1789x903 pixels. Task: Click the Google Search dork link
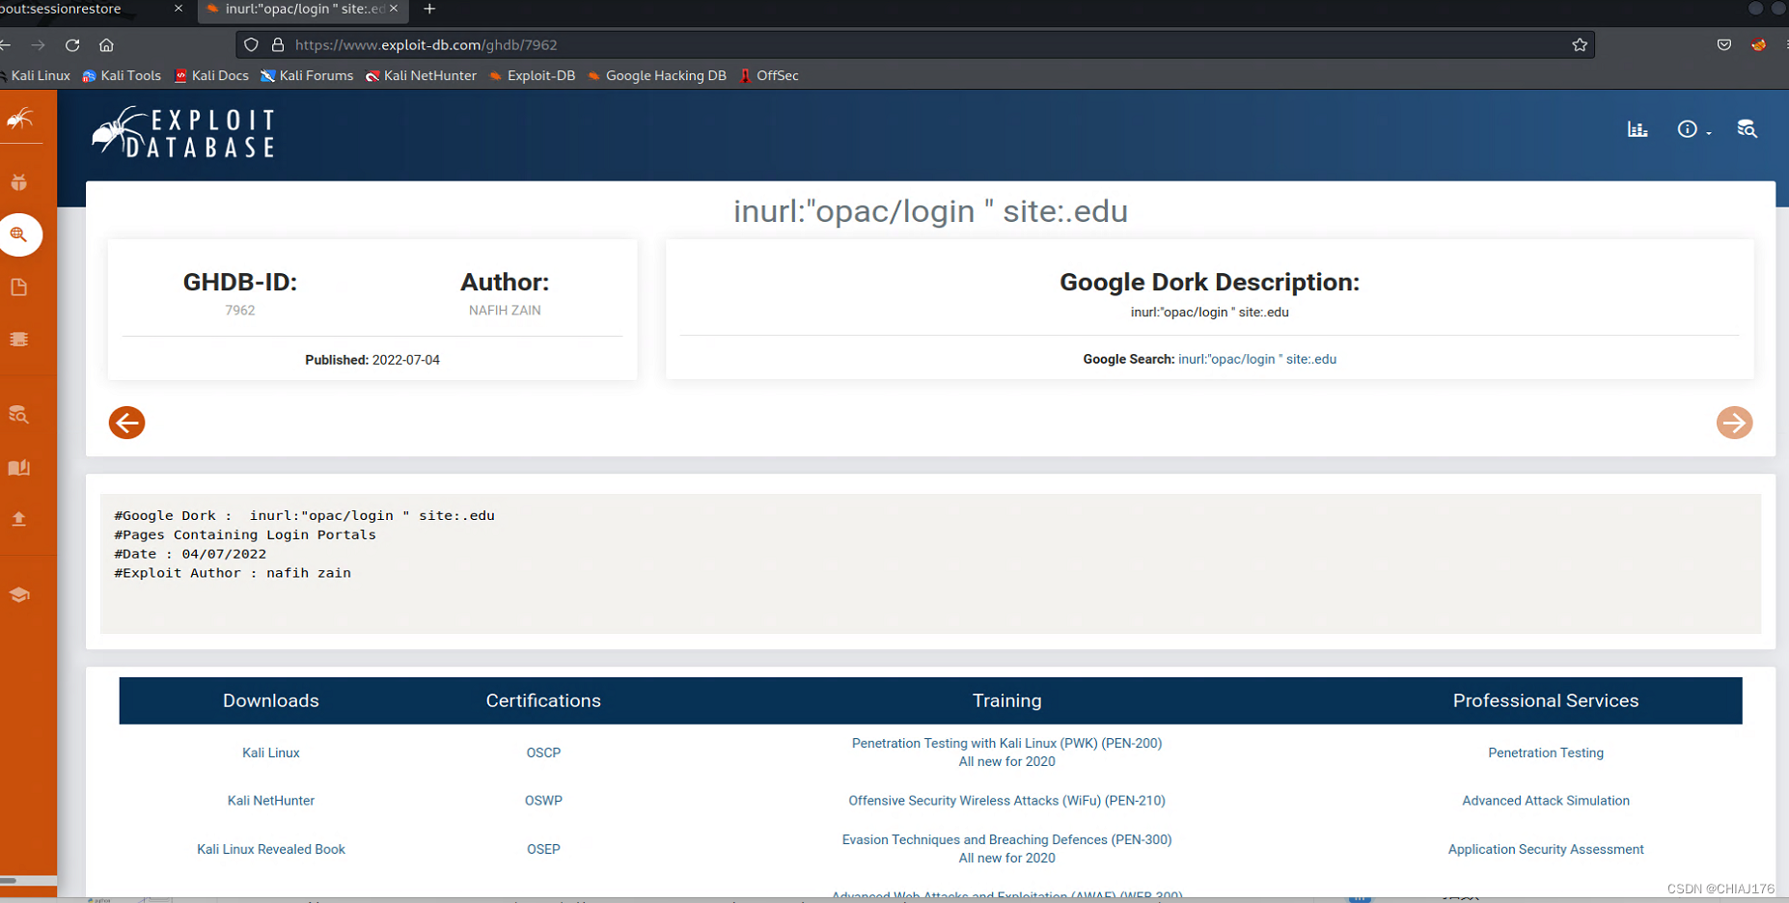pyautogui.click(x=1256, y=358)
